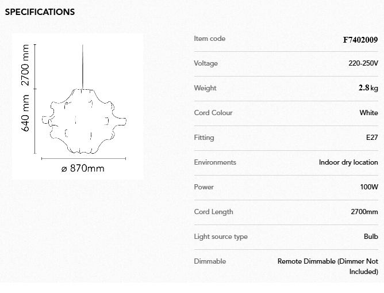This screenshot has height=293, width=384.
Task: Select the Indoor dry location text
Action: (x=348, y=162)
